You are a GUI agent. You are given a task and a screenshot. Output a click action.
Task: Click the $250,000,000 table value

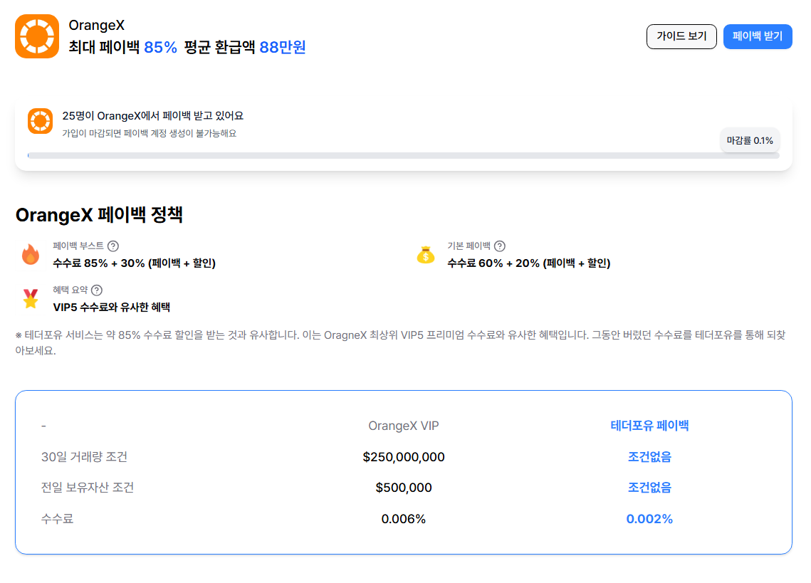[x=404, y=457]
